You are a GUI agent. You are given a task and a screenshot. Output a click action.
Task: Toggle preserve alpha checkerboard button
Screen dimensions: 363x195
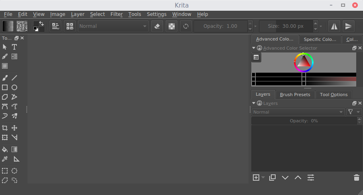[x=172, y=26]
